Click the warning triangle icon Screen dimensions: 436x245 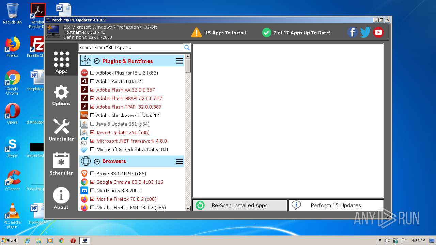point(197,32)
